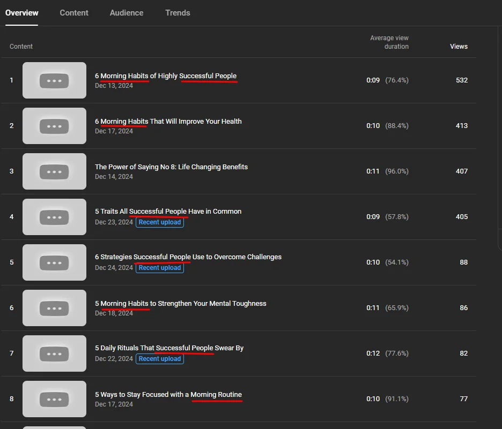Viewport: 502px width, 429px height.
Task: Click duration 0:11 (65.9%)
Action: [x=387, y=308]
